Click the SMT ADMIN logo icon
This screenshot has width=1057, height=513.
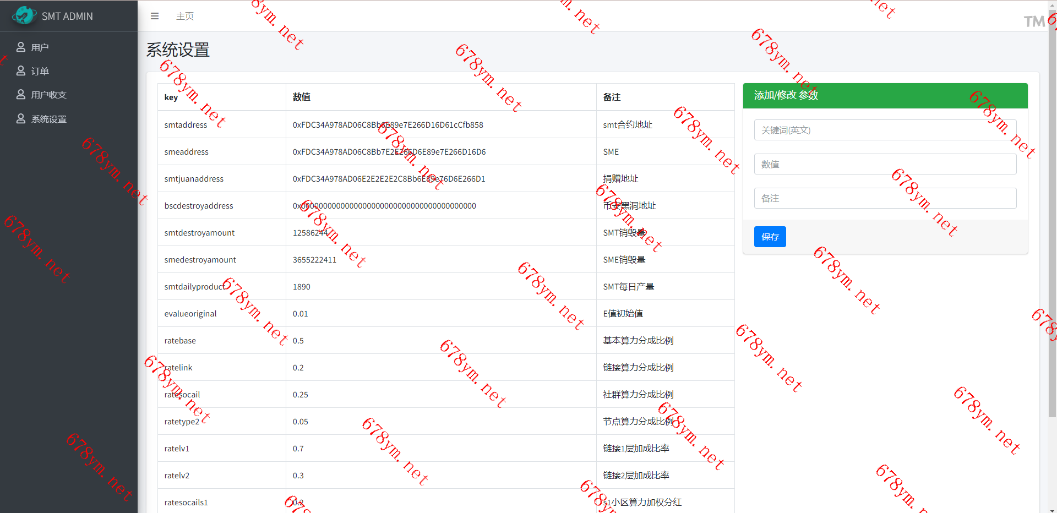click(24, 15)
